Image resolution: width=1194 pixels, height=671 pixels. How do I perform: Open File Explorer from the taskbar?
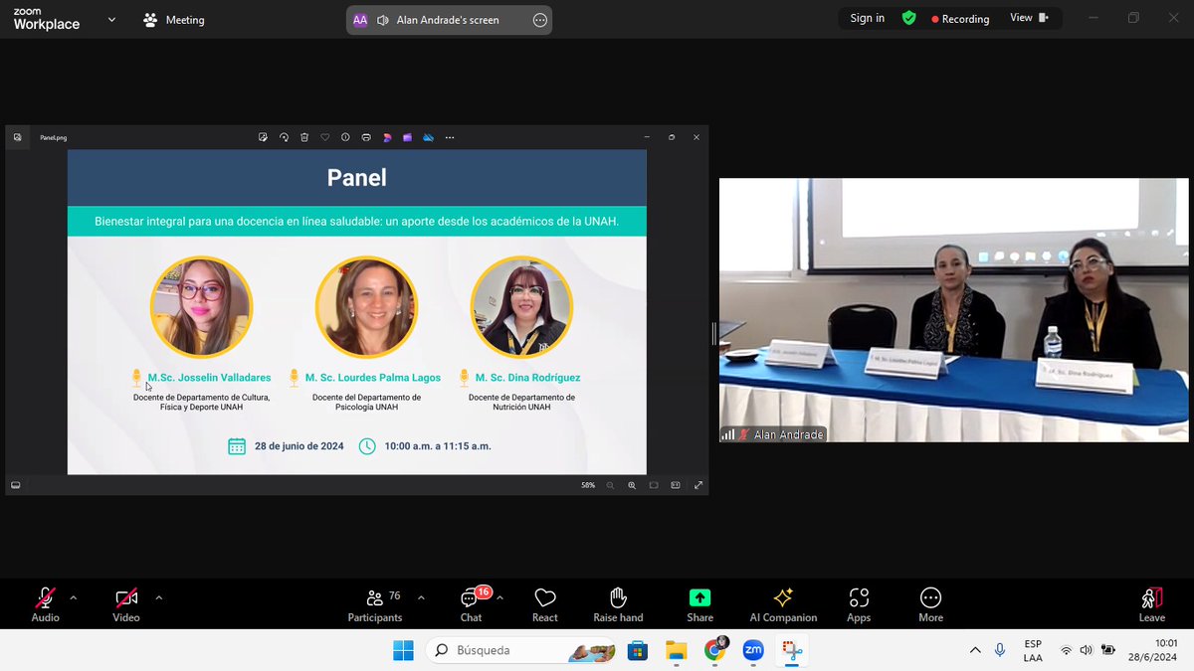pos(677,650)
